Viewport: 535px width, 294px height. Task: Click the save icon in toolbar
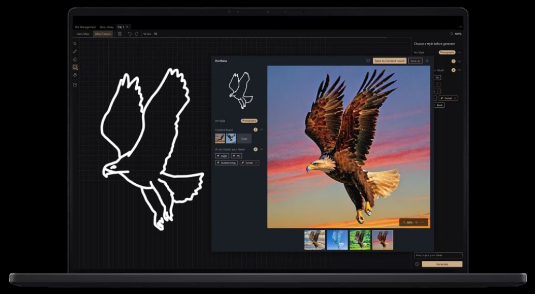point(120,34)
